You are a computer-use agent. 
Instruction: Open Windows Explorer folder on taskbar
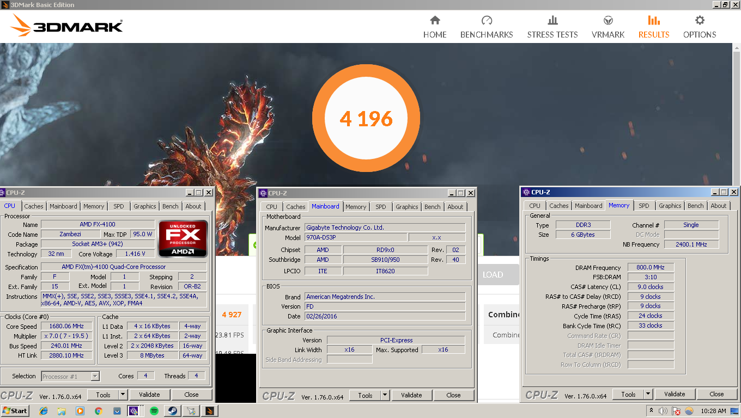(62, 411)
